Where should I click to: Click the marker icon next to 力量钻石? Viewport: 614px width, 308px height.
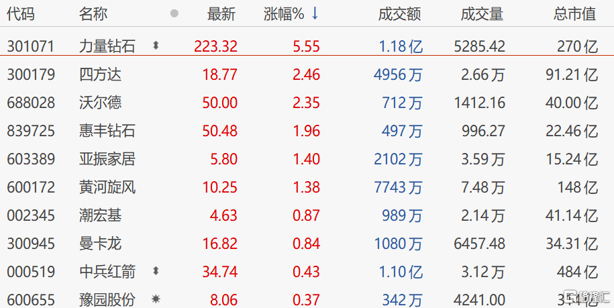coord(156,46)
